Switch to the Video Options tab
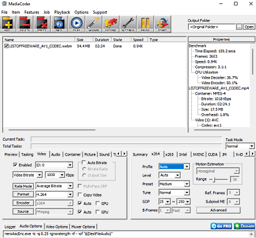Image resolution: width=256 pixels, height=238 pixels. (57, 227)
